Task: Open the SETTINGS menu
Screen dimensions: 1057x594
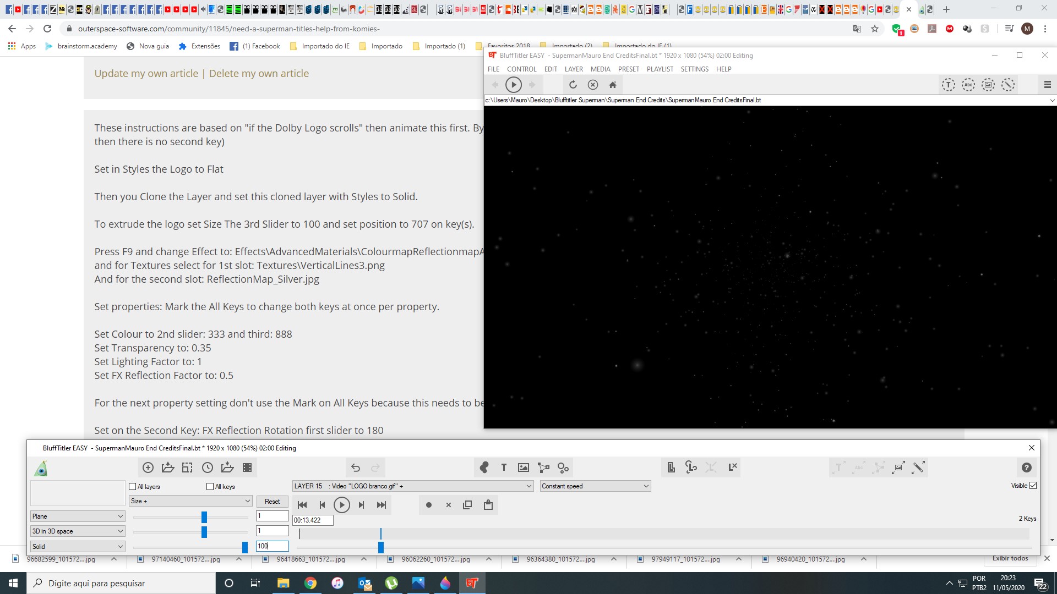Action: click(694, 69)
